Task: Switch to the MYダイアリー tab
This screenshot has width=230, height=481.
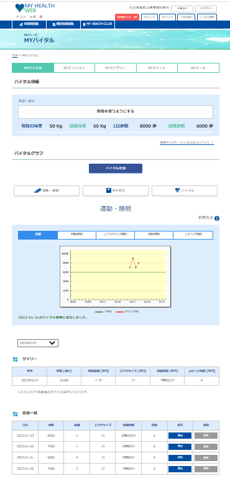Action: tap(116, 68)
